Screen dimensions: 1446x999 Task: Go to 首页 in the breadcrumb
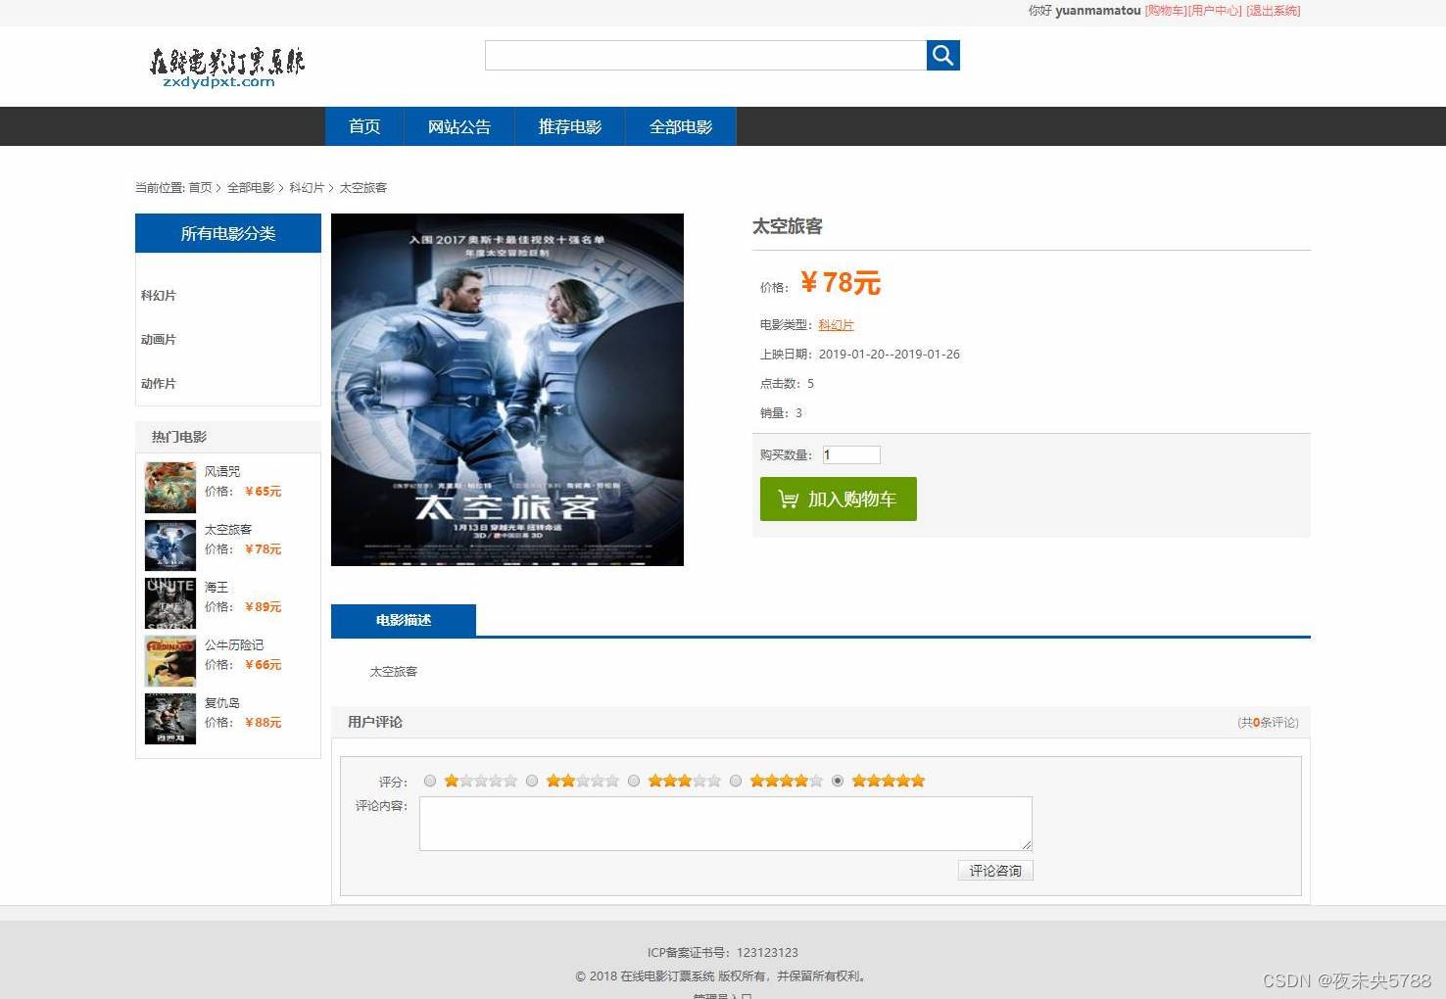click(x=200, y=187)
